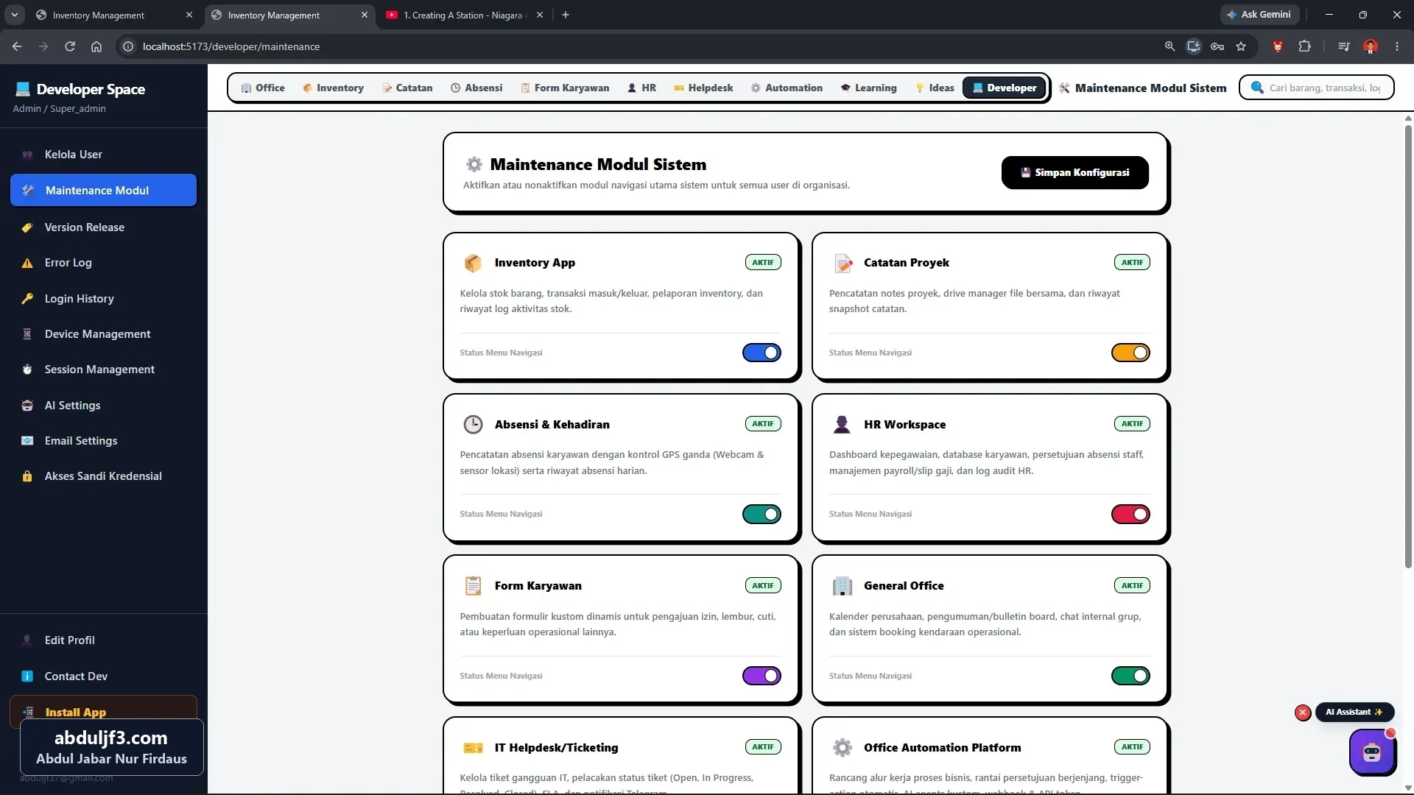Disable the Inventory App navigation toggle
The image size is (1414, 795).
[x=761, y=353]
